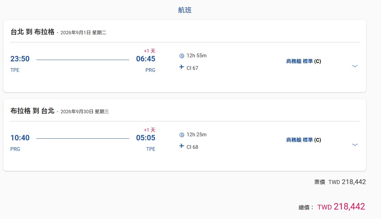Click the 台北 到 布拉格 route title
The image size is (381, 219).
tap(33, 32)
